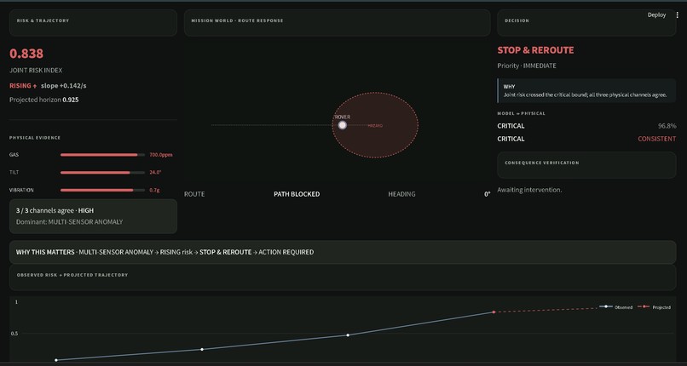Click the HAZARD label on the map
Image resolution: width=687 pixels, height=366 pixels.
375,126
